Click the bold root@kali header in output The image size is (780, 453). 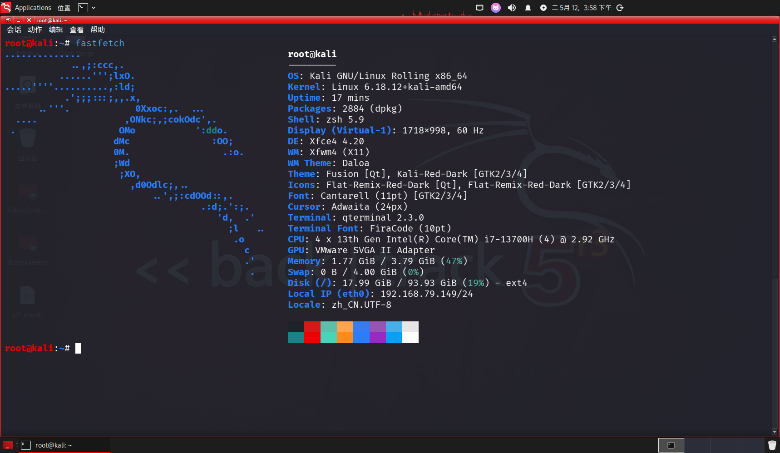312,54
